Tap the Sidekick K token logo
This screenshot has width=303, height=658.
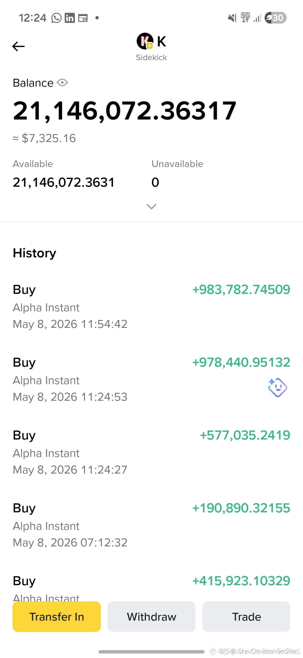tap(145, 41)
